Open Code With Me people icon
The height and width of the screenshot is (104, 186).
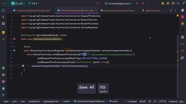pos(163,3)
